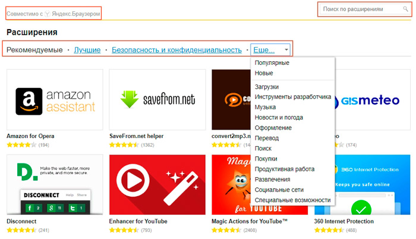This screenshot has height=239, width=416.
Task: Open Безопасность и конфиденциальность category
Action: pos(177,50)
